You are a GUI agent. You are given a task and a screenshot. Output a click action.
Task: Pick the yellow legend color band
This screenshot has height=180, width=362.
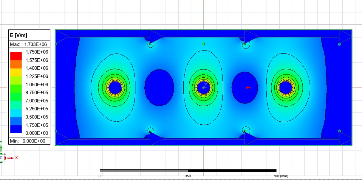pos(16,72)
